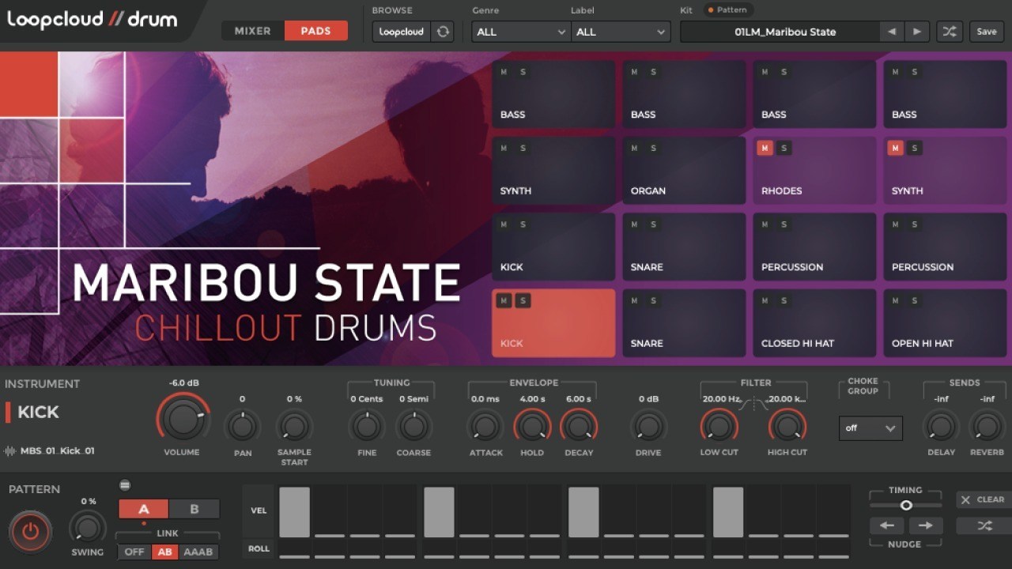Select pattern B tab
Viewport: 1012px width, 569px height.
(194, 510)
